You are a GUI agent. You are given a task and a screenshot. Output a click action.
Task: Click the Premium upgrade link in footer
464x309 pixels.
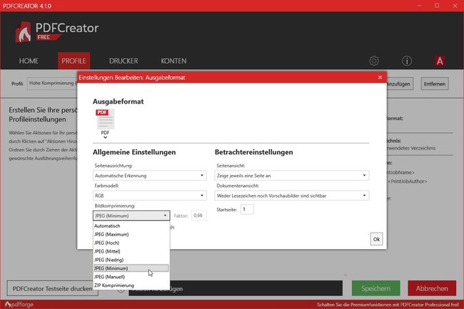click(388, 305)
